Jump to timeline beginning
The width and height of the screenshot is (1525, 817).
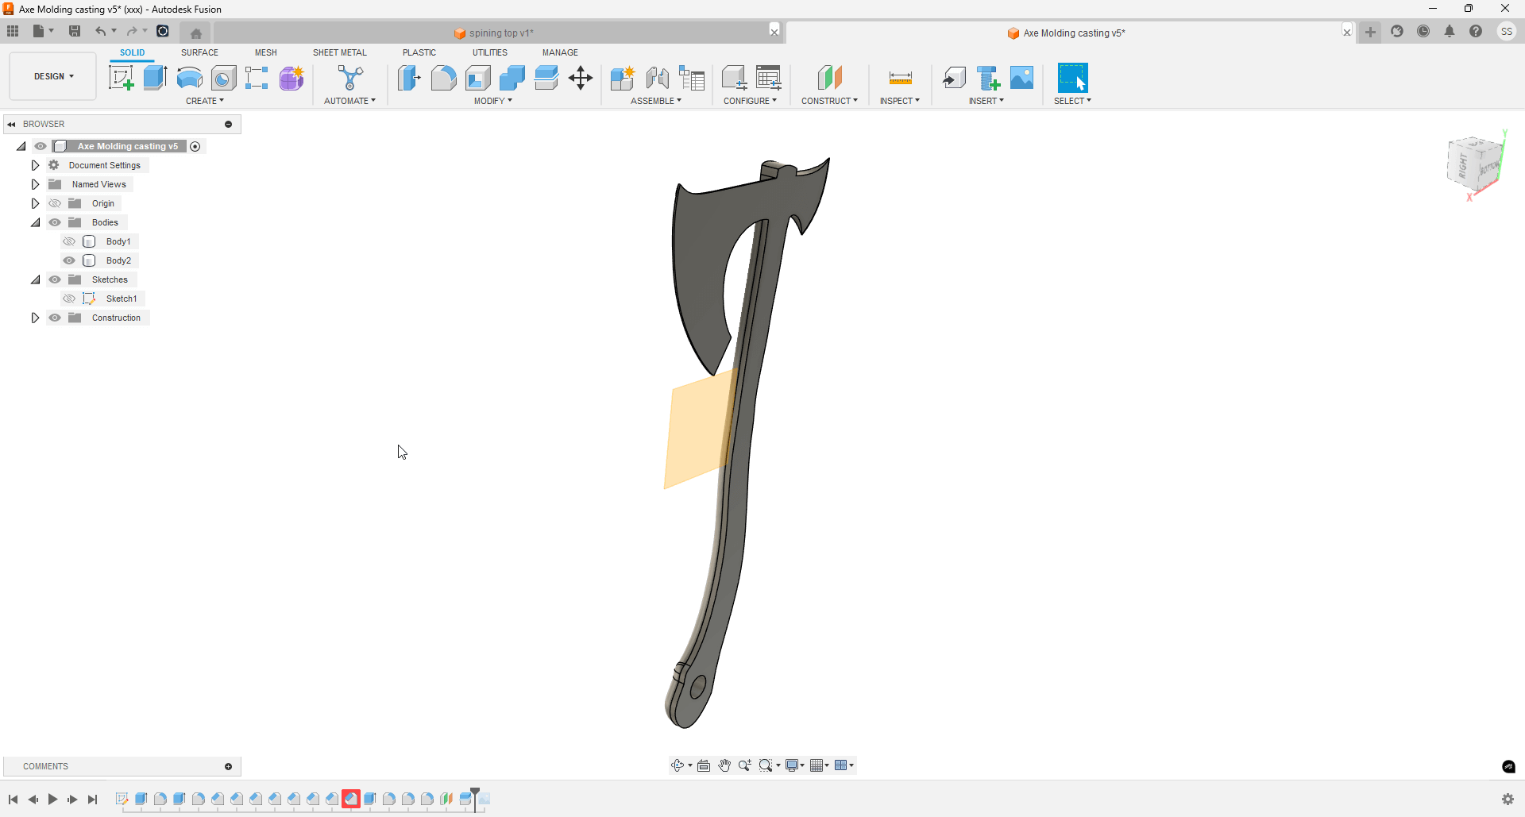click(14, 800)
